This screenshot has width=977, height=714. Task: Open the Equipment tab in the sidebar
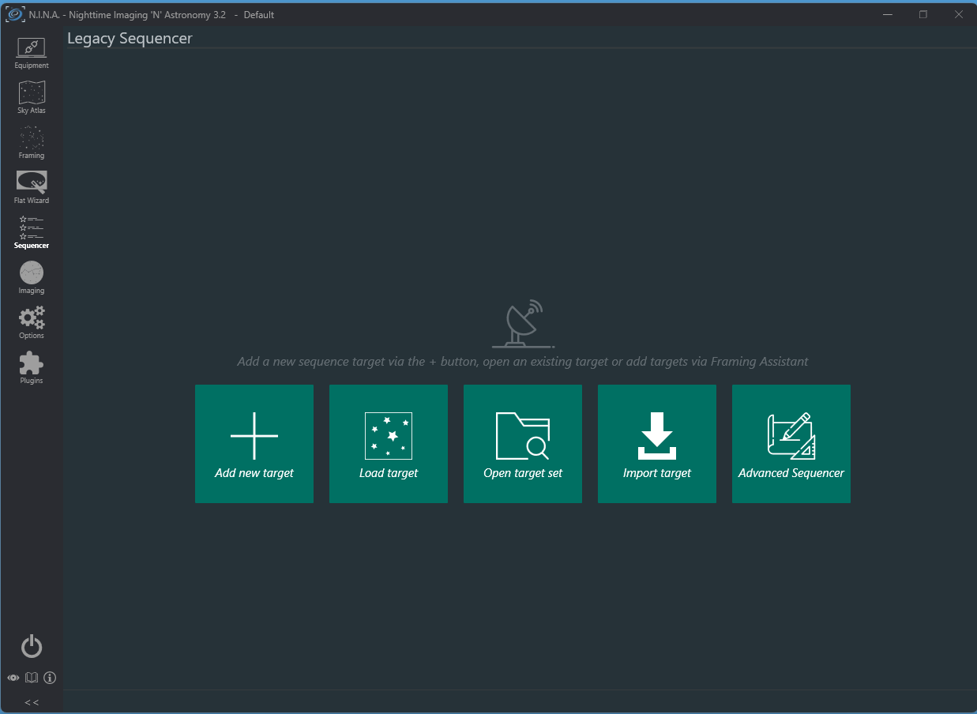click(x=32, y=53)
